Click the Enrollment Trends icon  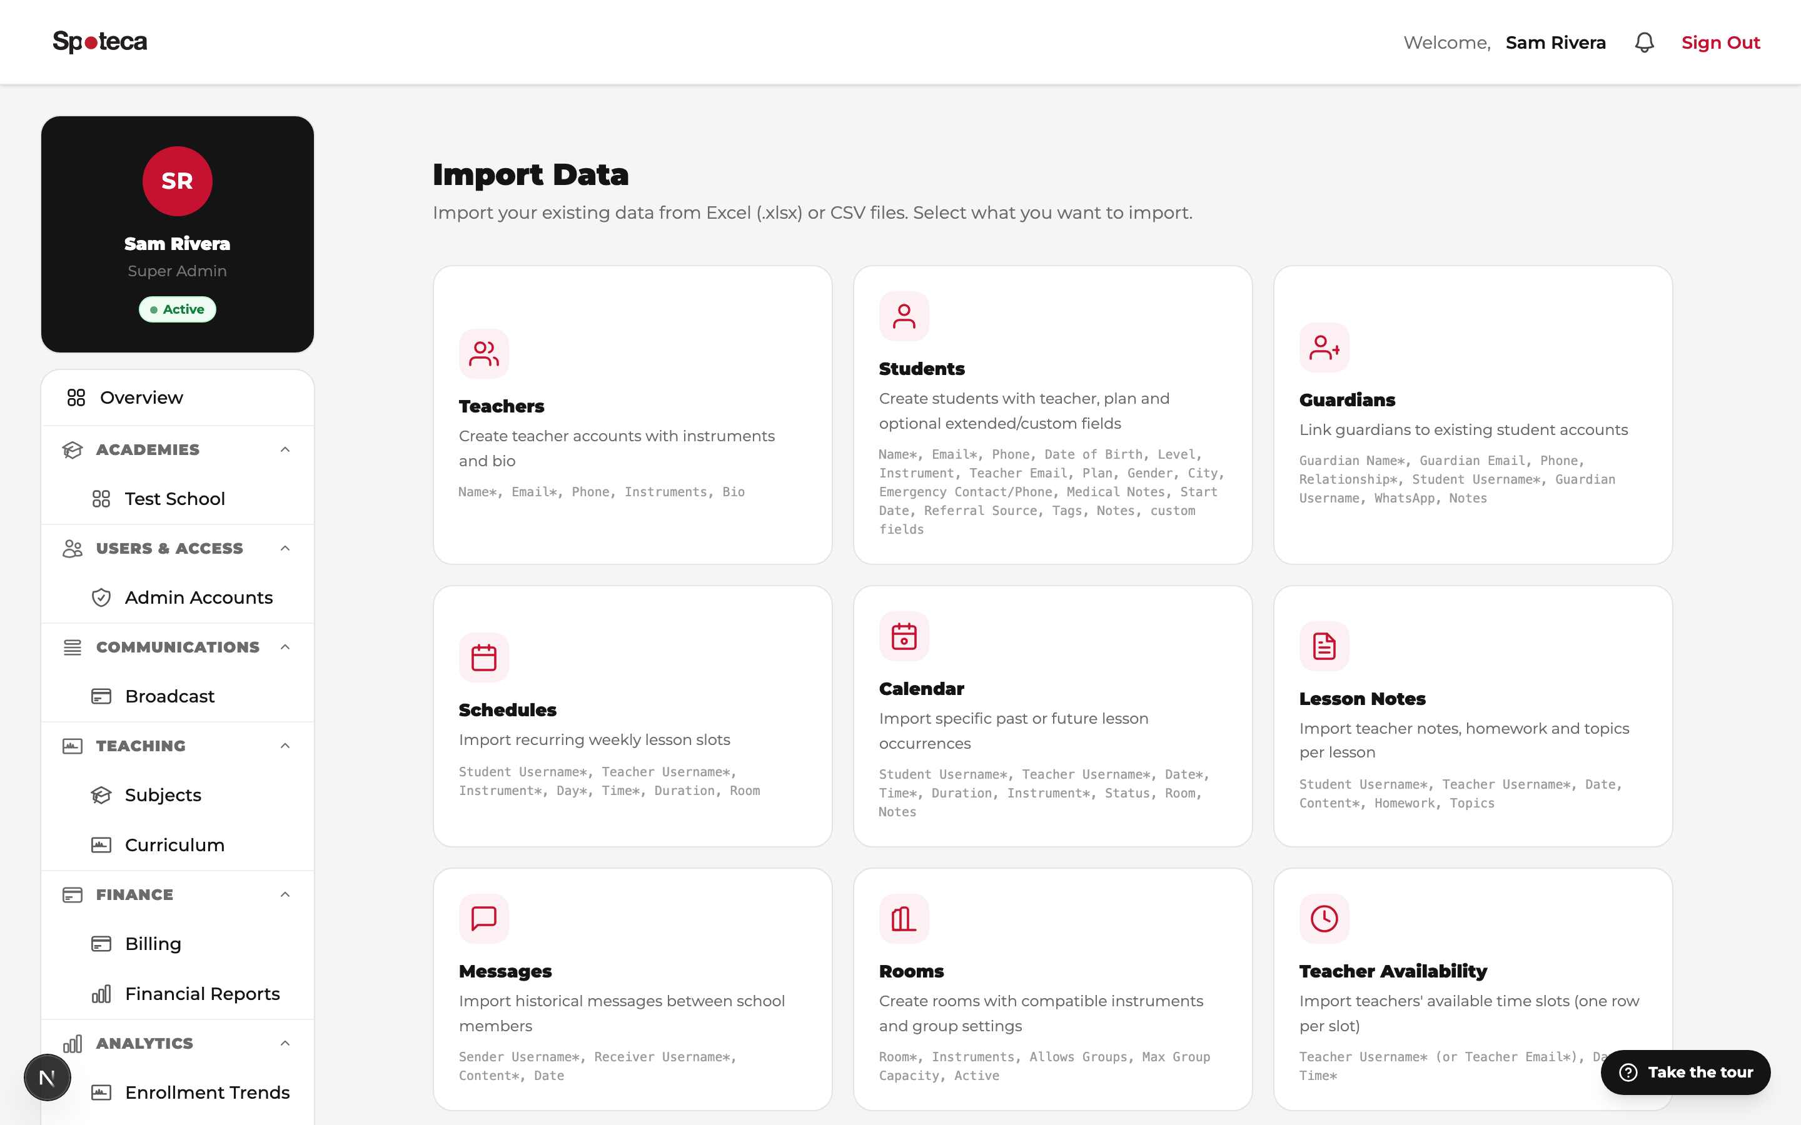[x=101, y=1093]
